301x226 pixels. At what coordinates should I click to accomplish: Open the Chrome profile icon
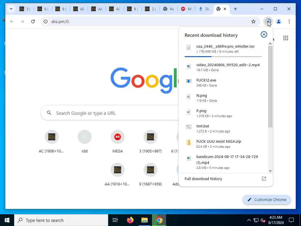click(279, 21)
